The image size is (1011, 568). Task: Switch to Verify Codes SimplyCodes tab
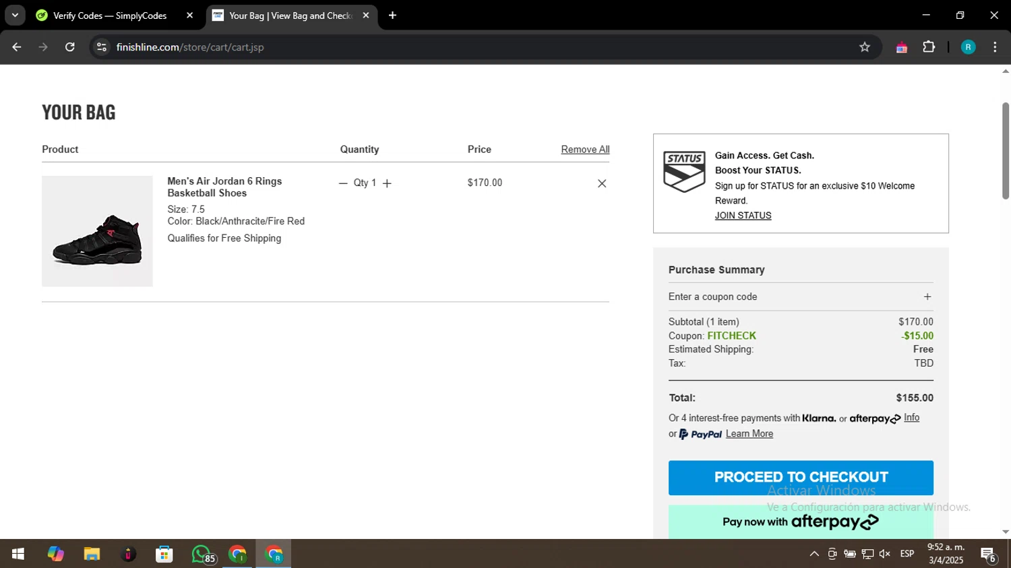(110, 15)
